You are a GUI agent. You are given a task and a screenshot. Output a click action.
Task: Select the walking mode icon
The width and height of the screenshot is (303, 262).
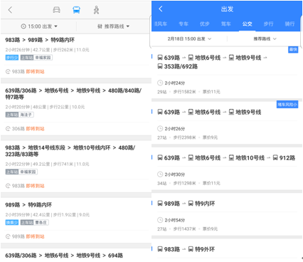point(96,10)
